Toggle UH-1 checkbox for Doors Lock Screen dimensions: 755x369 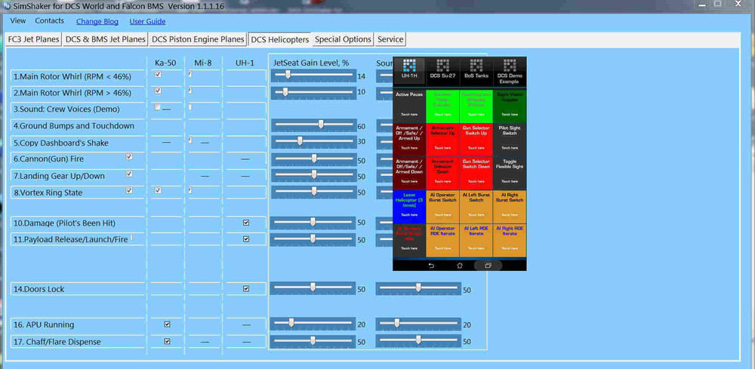[246, 289]
